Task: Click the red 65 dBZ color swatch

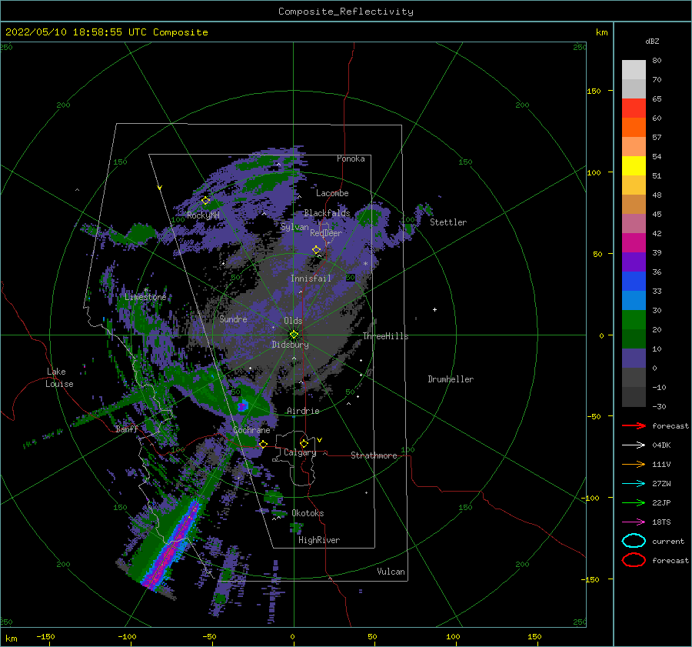Action: click(x=634, y=108)
